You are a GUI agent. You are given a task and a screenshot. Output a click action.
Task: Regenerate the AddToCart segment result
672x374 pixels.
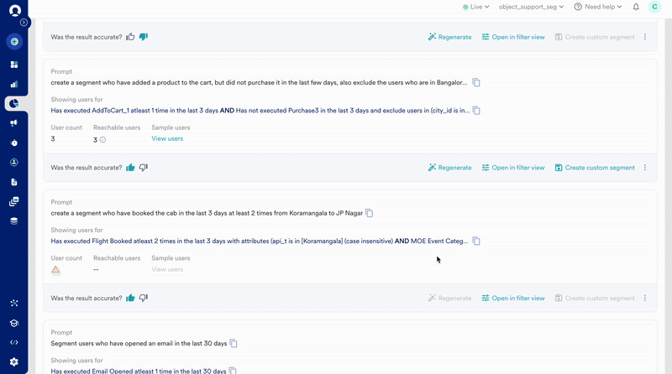(x=449, y=168)
